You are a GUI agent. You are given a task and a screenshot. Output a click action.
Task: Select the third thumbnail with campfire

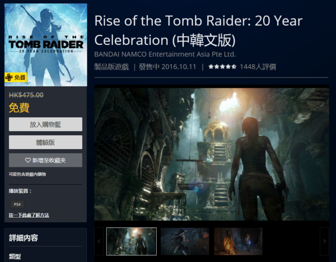click(238, 241)
